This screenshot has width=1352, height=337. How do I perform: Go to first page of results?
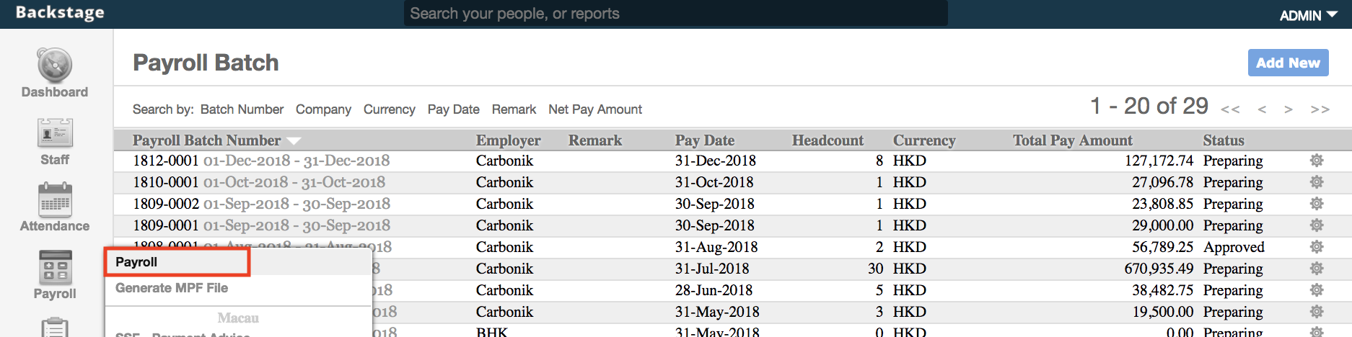[1230, 109]
